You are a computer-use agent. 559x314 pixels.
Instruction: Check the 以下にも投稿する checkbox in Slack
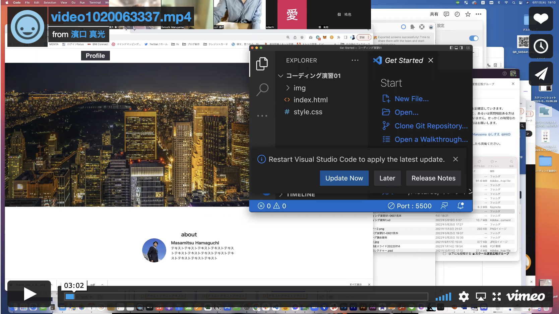click(x=444, y=254)
